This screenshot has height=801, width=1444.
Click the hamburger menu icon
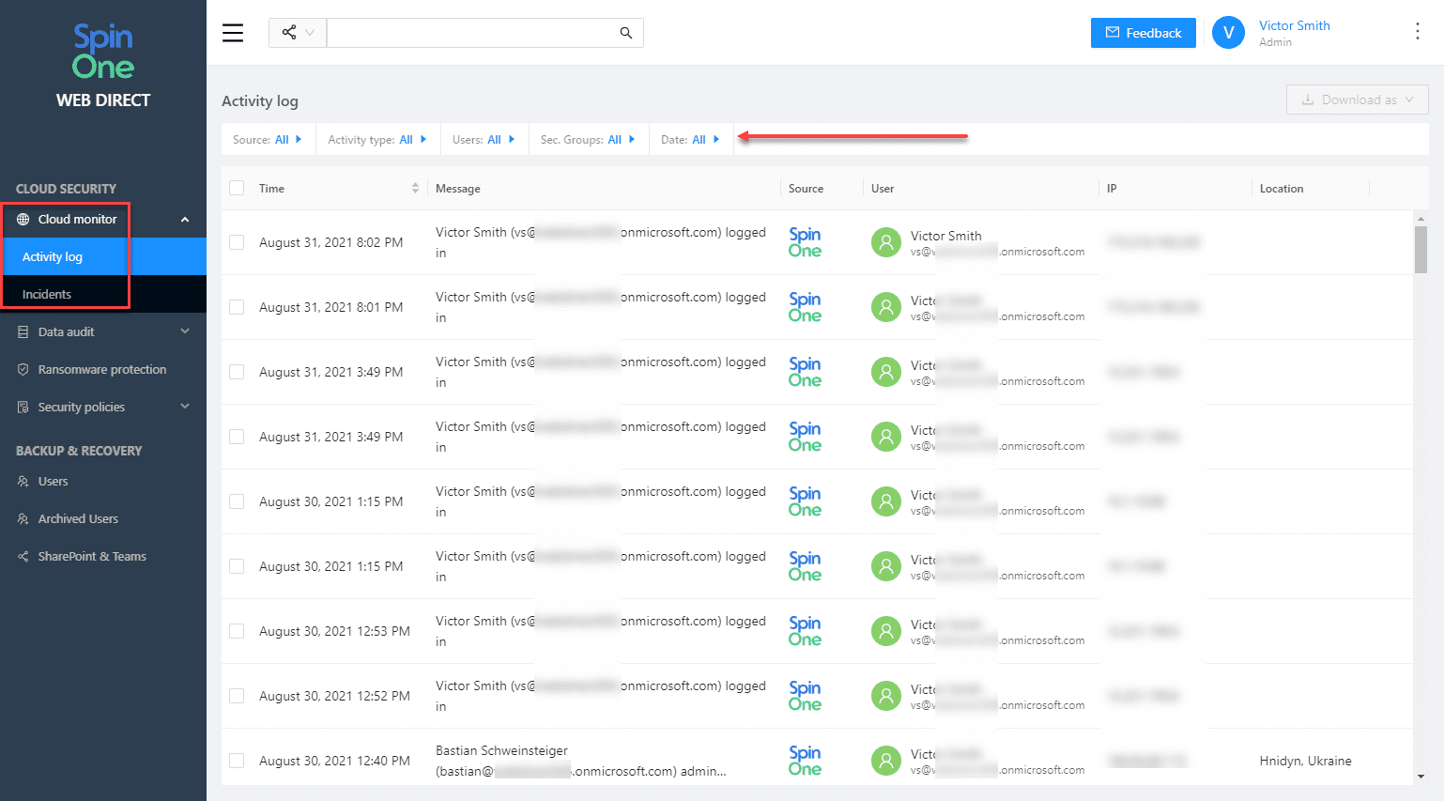[233, 33]
